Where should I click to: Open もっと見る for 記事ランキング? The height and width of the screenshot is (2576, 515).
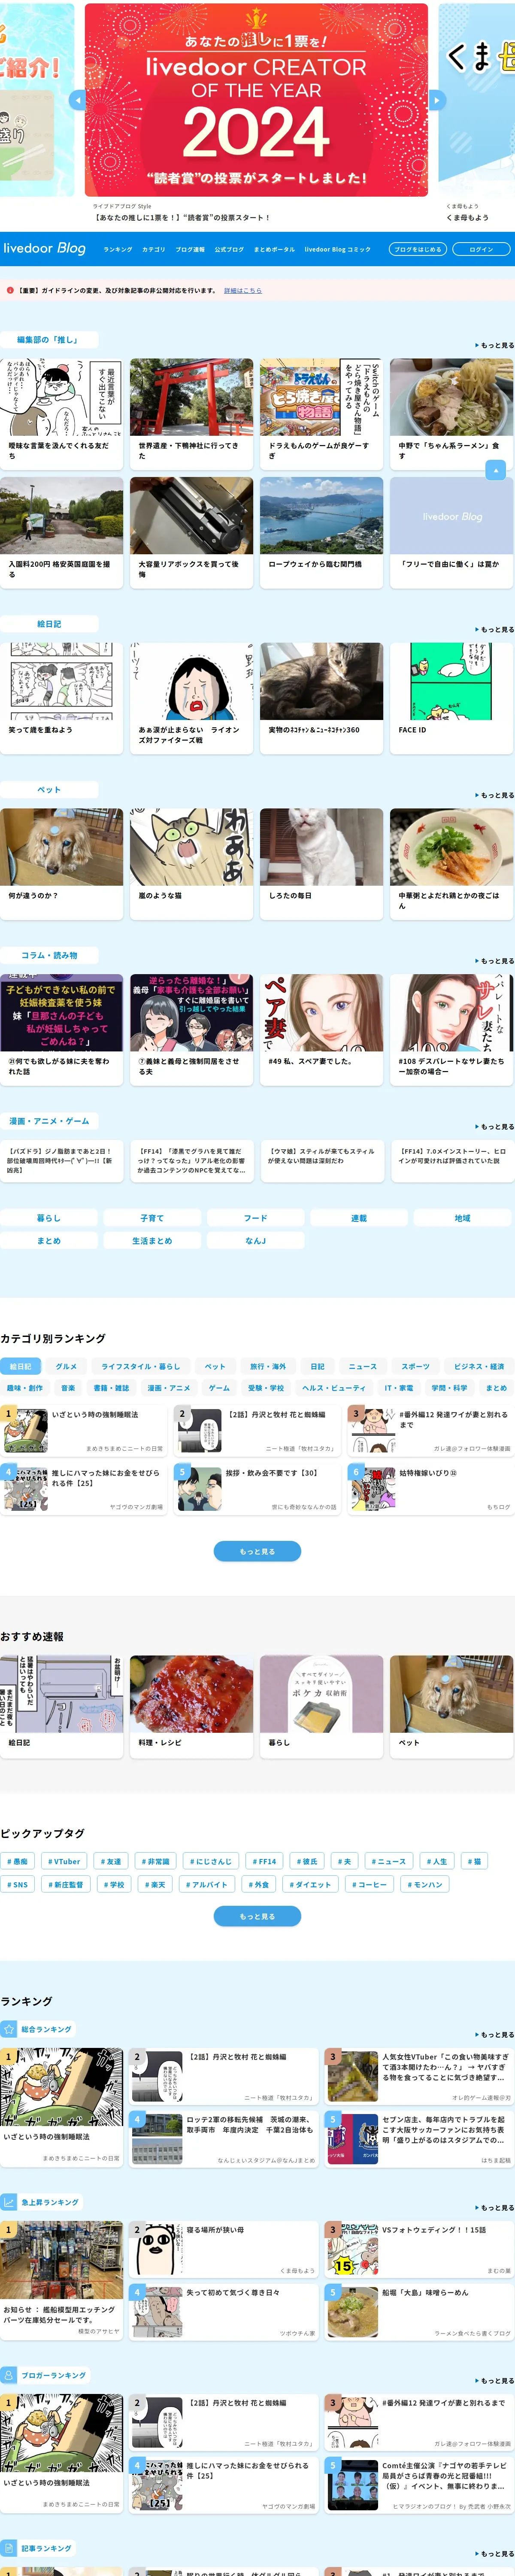(495, 2554)
